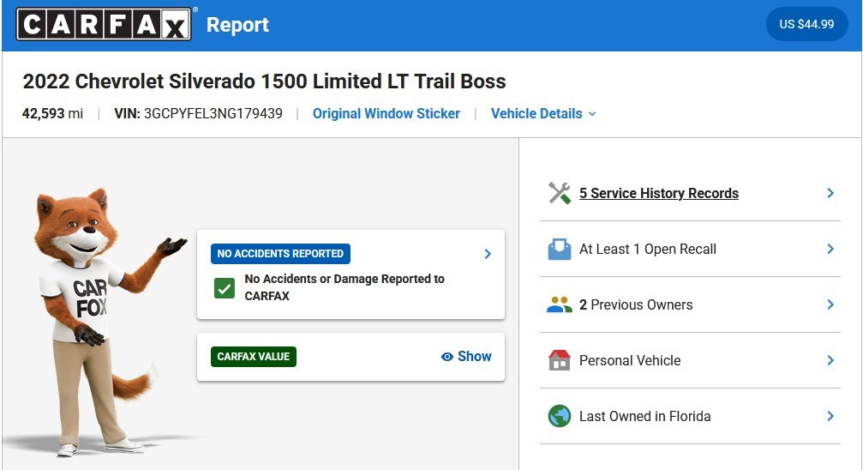Image resolution: width=863 pixels, height=470 pixels.
Task: Open the Original Window Sticker link
Action: (x=387, y=113)
